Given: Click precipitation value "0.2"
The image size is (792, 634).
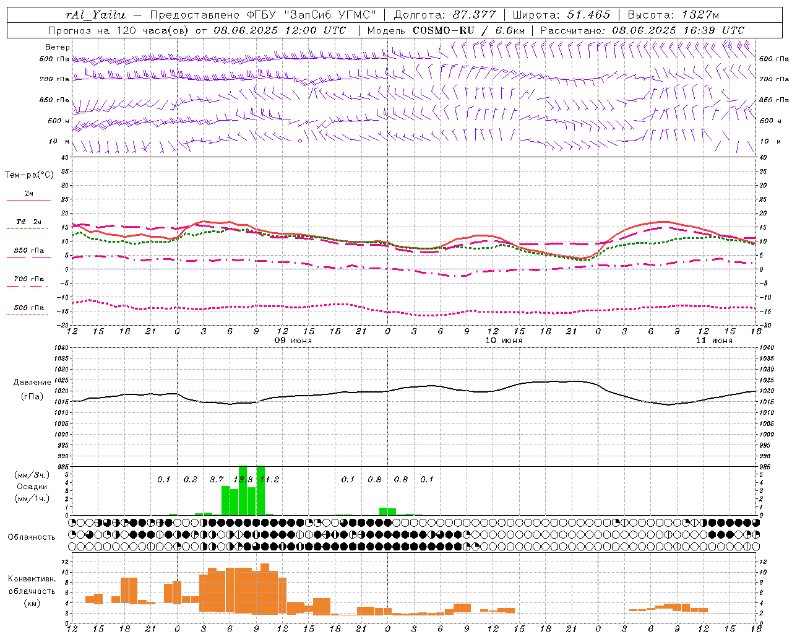Looking at the screenshot, I should click(x=190, y=480).
